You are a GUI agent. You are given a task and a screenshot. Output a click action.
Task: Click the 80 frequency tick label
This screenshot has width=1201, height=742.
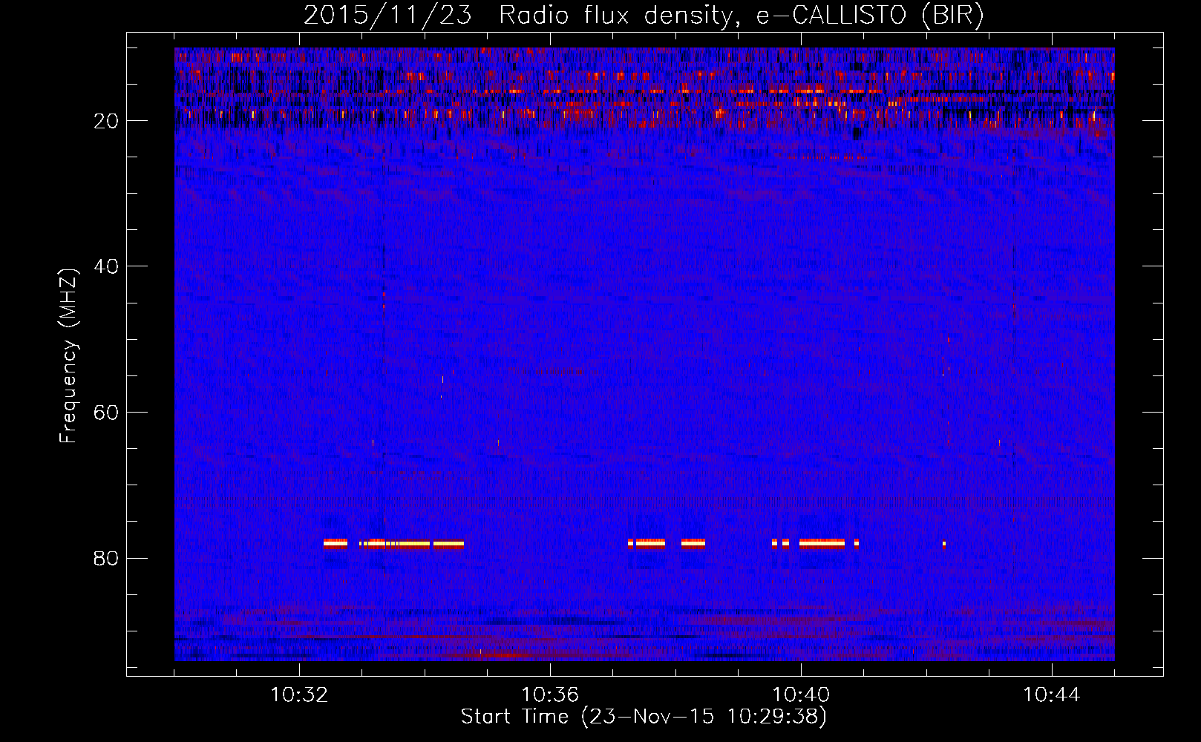click(x=107, y=558)
